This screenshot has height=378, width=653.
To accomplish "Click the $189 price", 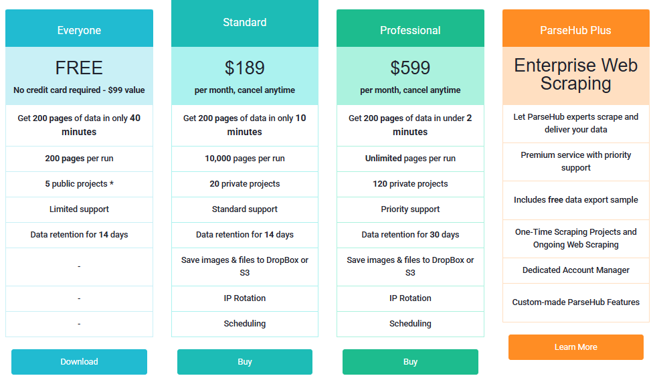I will tap(245, 68).
